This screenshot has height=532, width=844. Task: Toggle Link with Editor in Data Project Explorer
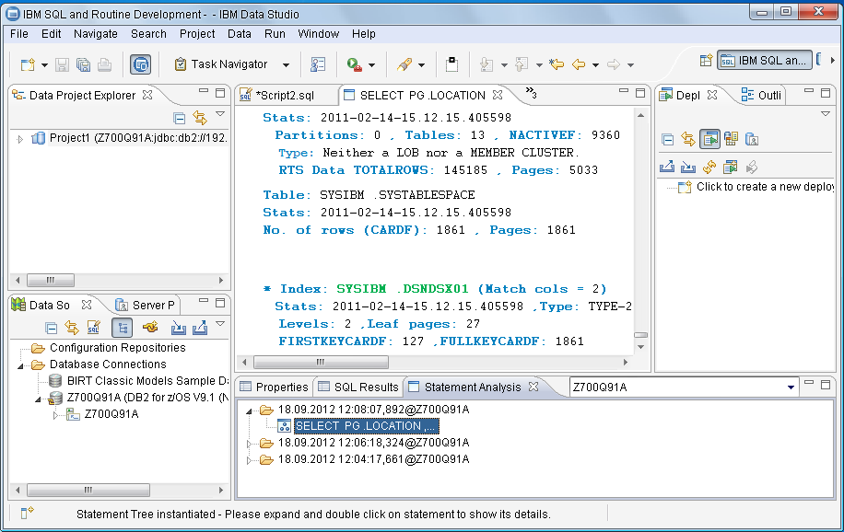coord(200,118)
